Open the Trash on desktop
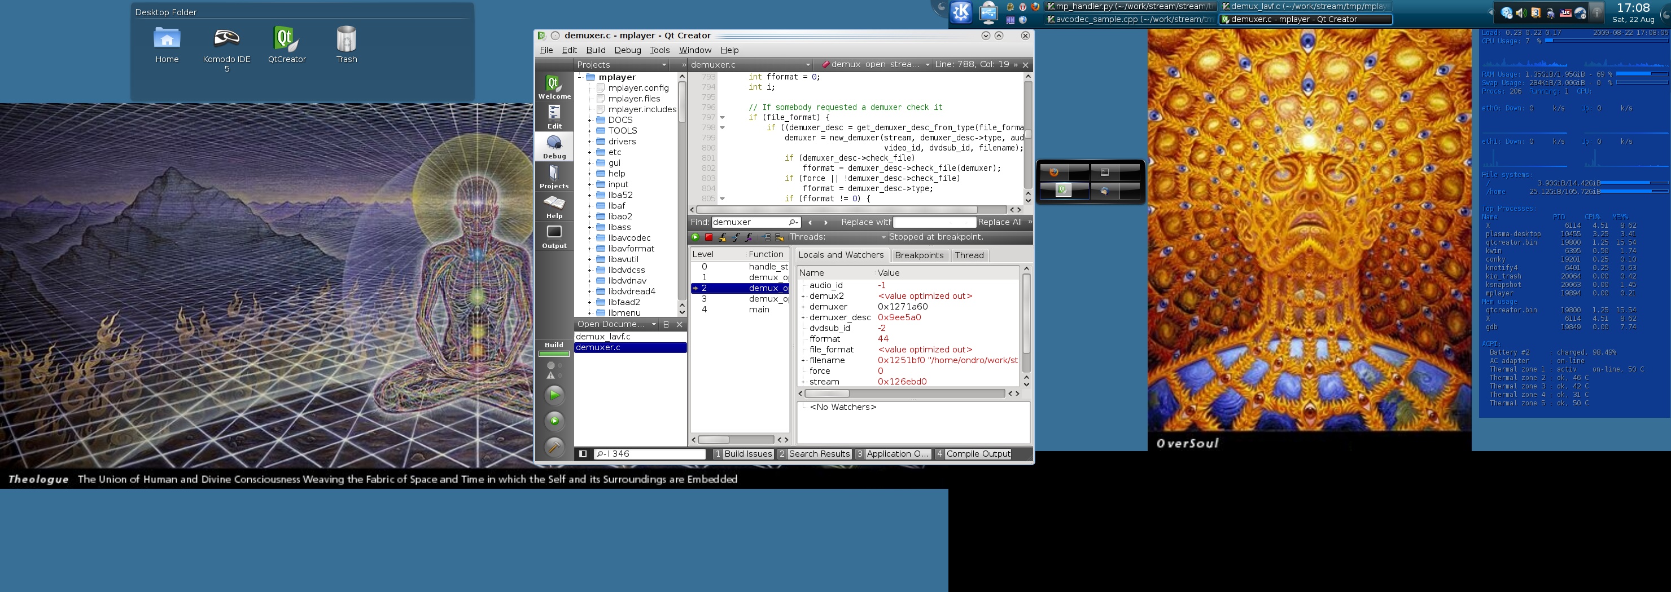 pyautogui.click(x=347, y=45)
